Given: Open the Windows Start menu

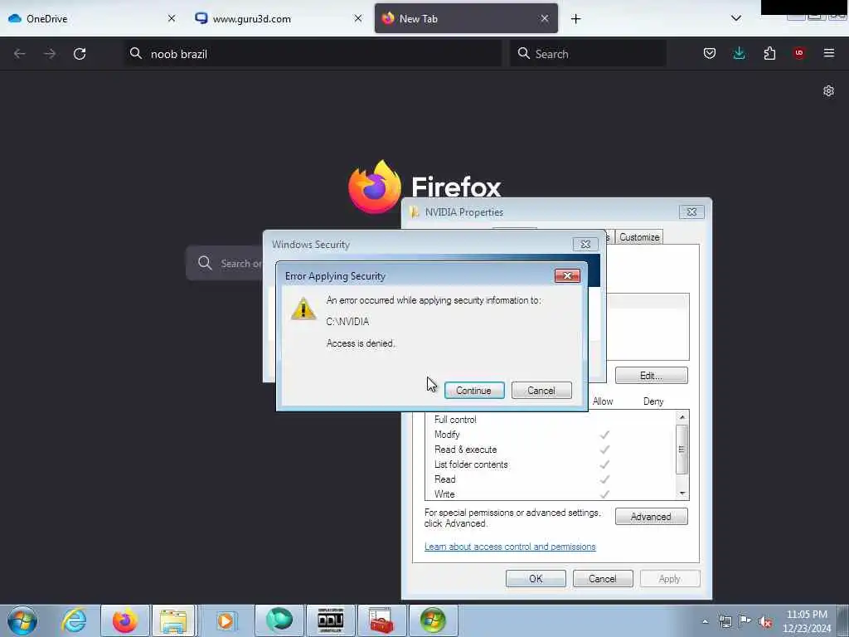Looking at the screenshot, I should (22, 620).
